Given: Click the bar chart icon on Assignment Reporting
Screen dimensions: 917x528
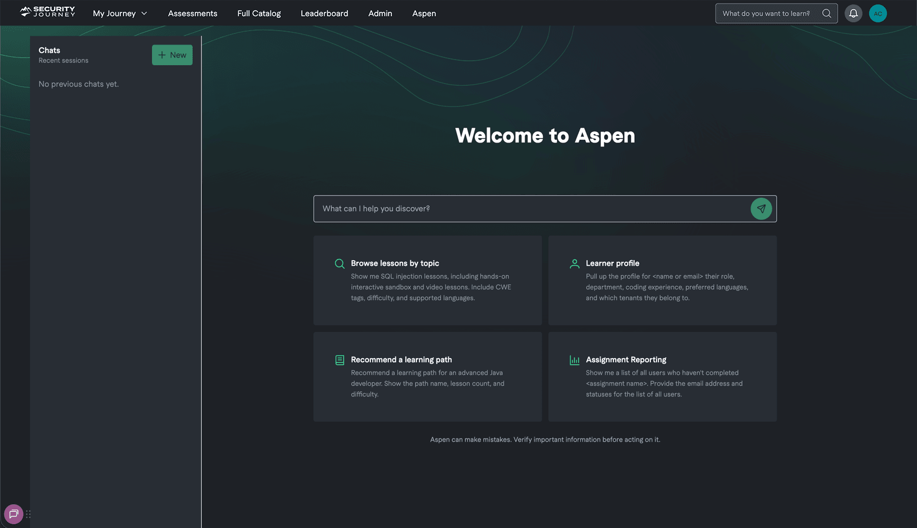Looking at the screenshot, I should tap(575, 360).
